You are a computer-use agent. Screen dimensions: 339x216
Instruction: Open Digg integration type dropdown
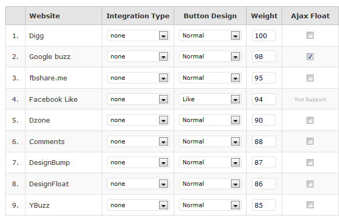(x=138, y=35)
